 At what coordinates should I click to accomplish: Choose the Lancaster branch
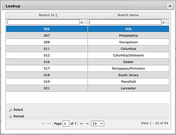(x=128, y=88)
